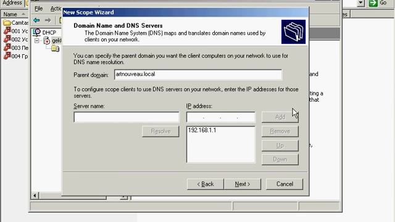
Task: Click the Forward arrow toolbar icon
Action: click(48, 20)
